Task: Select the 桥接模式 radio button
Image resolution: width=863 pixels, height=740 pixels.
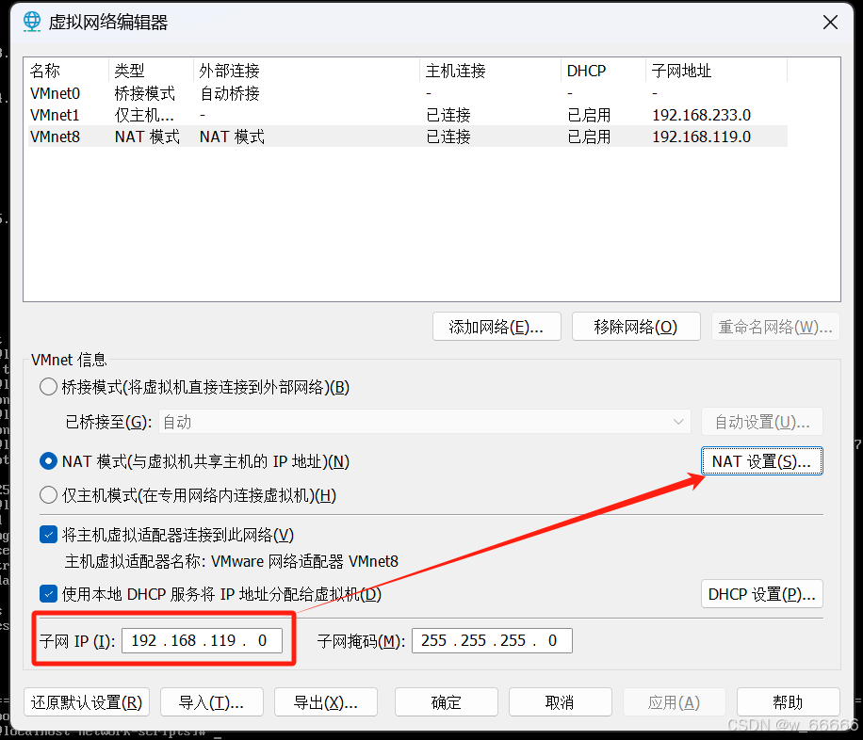Action: click(48, 387)
